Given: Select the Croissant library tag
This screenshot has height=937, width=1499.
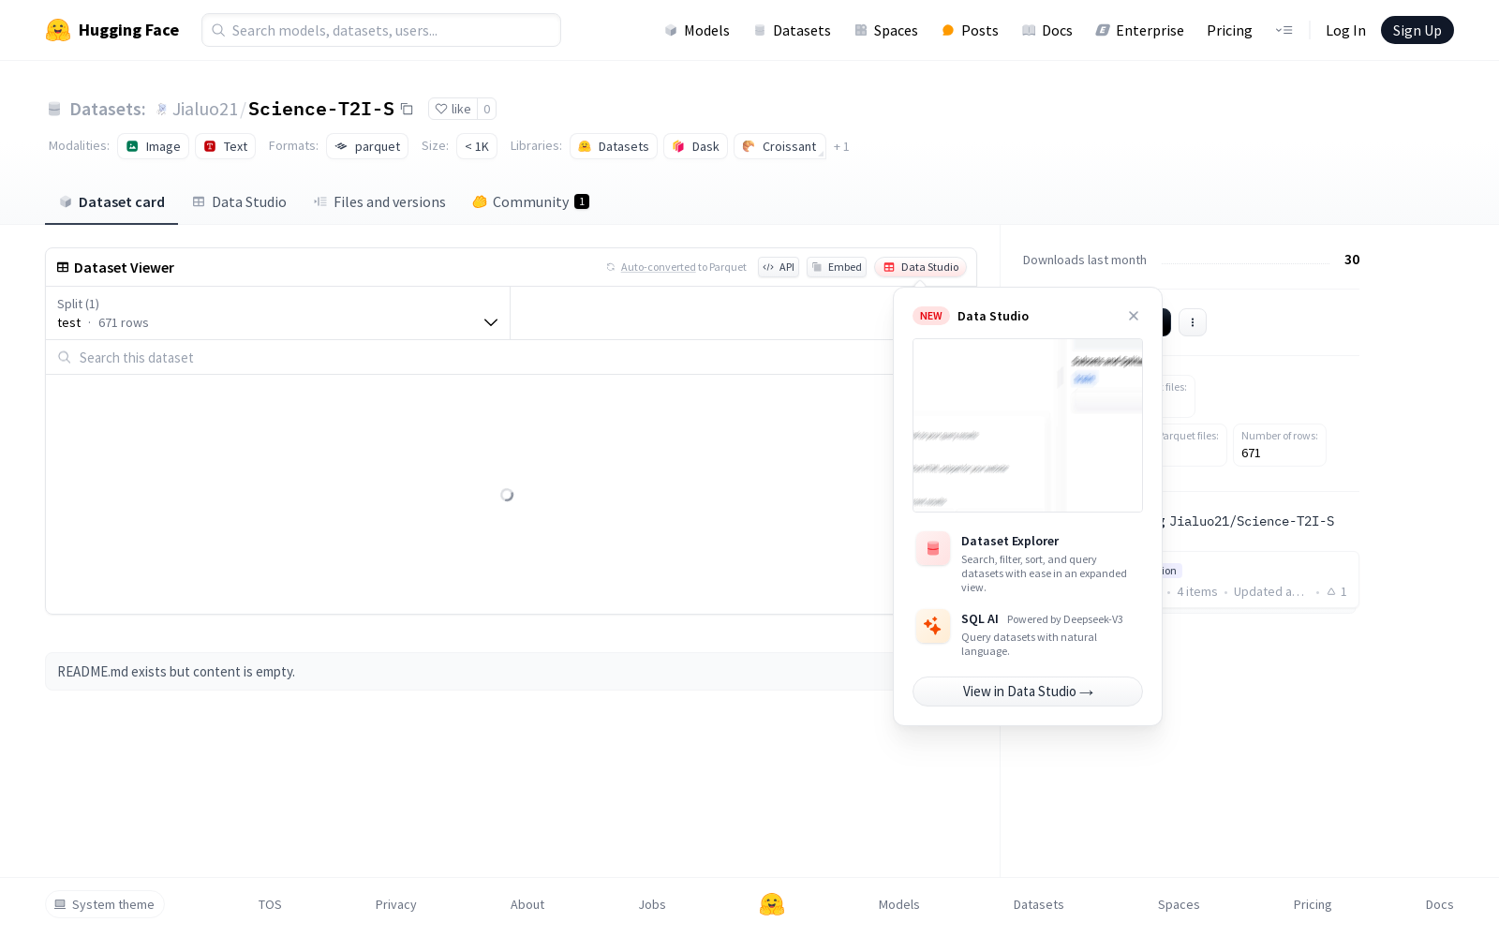Looking at the screenshot, I should click(779, 146).
